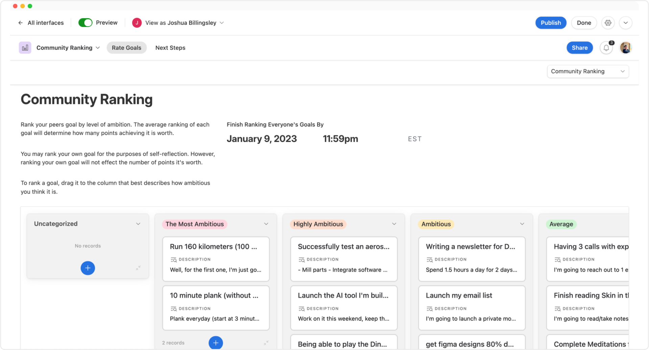The width and height of the screenshot is (649, 350).
Task: Open the Launch the AI tool card
Action: [x=344, y=308]
